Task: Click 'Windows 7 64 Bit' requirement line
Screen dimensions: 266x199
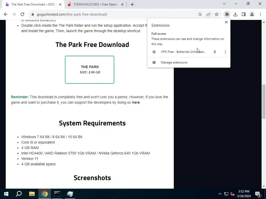Action: click(52, 137)
